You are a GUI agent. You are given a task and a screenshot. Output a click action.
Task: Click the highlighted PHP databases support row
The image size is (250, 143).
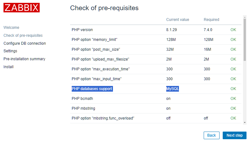[92, 89]
